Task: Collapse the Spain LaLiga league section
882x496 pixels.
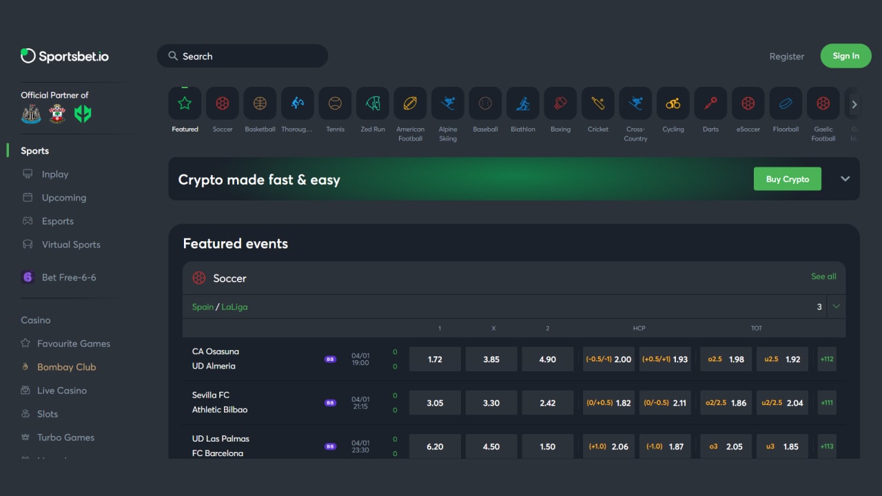Action: pos(837,307)
